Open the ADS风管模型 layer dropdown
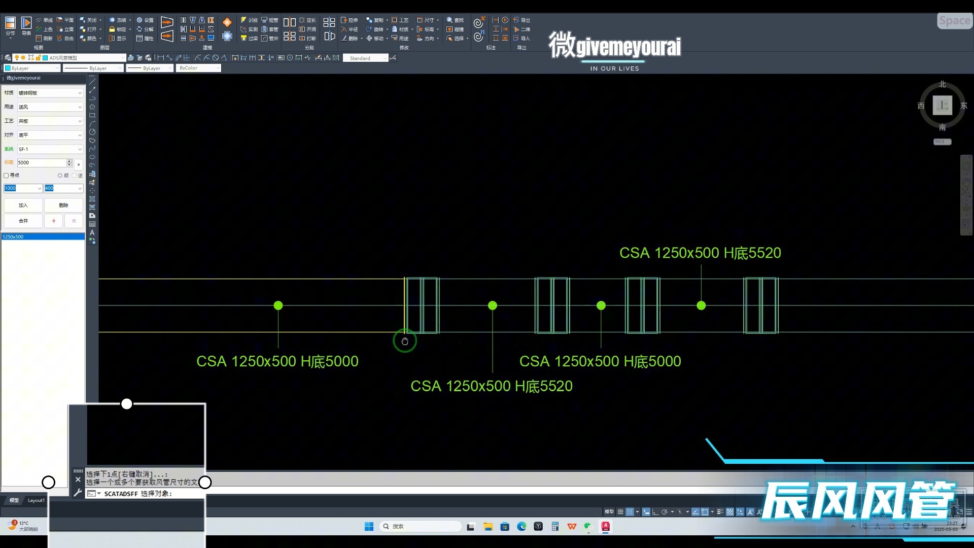 [x=122, y=58]
